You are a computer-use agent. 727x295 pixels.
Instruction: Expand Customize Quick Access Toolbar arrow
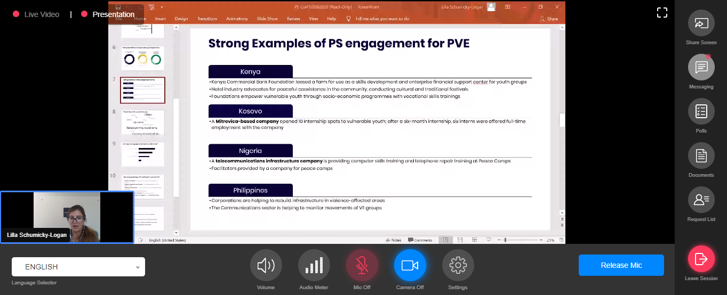click(162, 7)
